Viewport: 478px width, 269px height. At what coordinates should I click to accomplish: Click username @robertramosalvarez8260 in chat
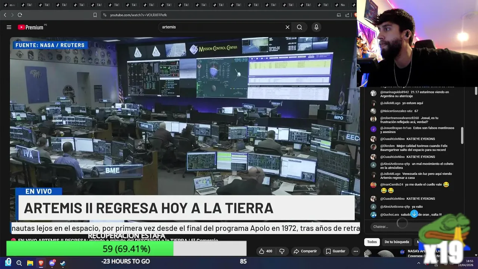click(400, 118)
